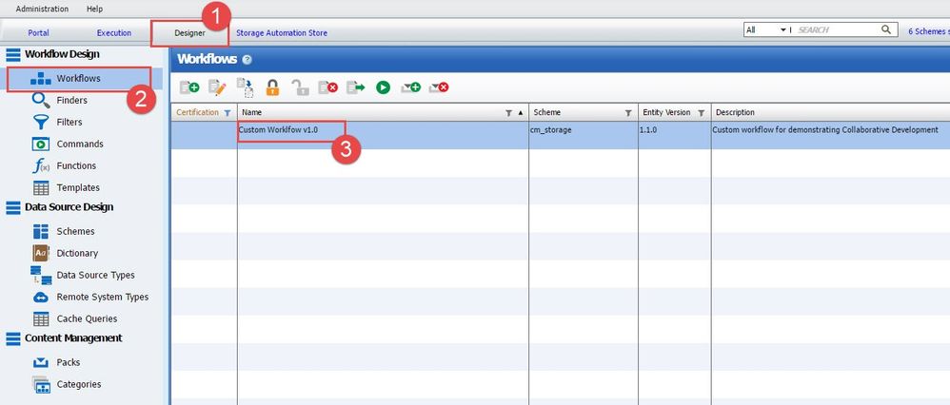Open the Certification column filter
Image resolution: width=950 pixels, height=405 pixels.
pos(227,113)
